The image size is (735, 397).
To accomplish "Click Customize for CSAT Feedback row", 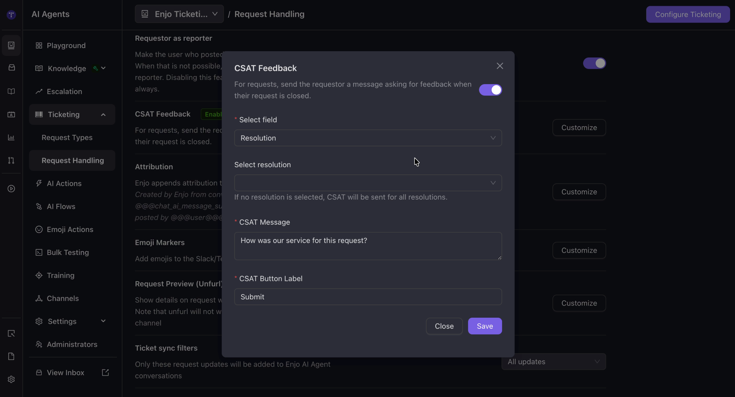I will 579,127.
